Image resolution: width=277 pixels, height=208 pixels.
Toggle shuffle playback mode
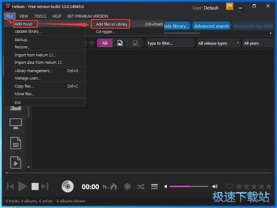point(141,187)
